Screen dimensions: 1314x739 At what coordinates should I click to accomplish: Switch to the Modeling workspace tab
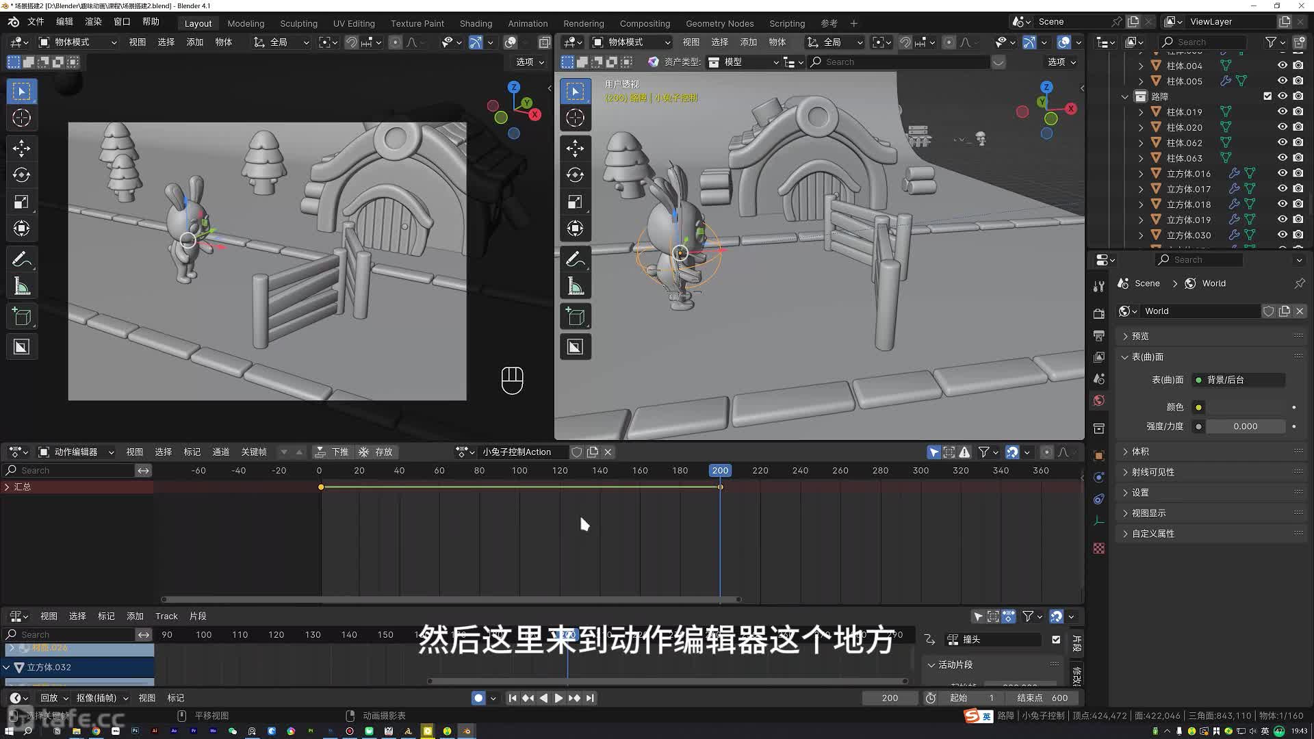tap(246, 23)
